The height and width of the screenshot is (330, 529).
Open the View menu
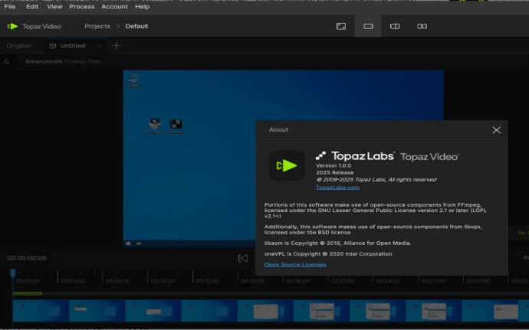[54, 6]
